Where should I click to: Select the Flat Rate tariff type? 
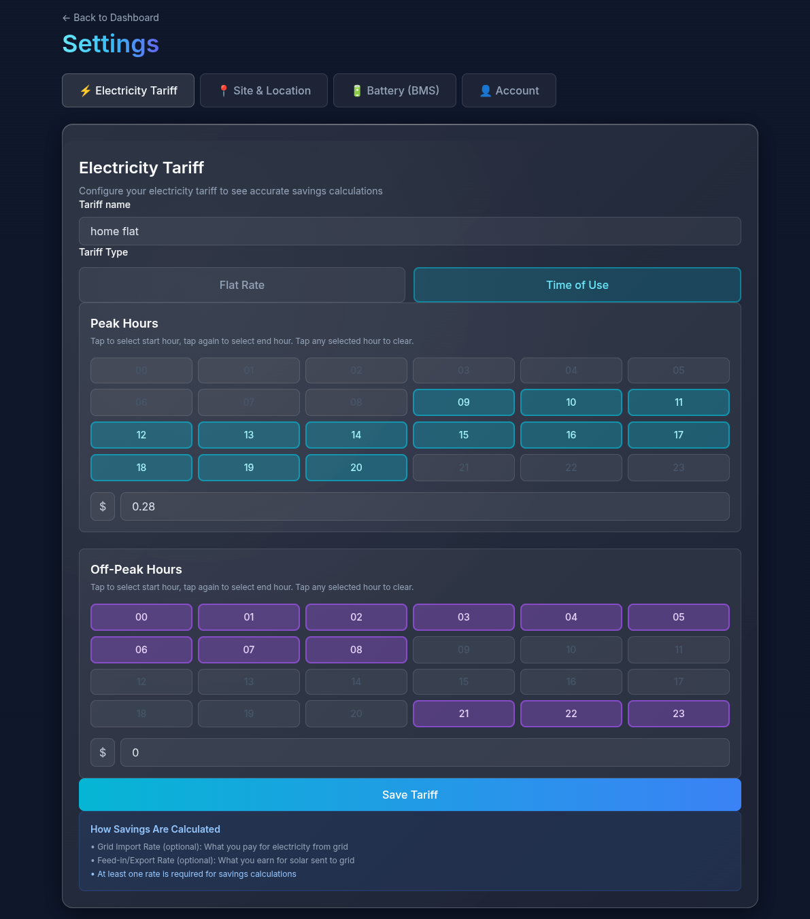coord(241,285)
